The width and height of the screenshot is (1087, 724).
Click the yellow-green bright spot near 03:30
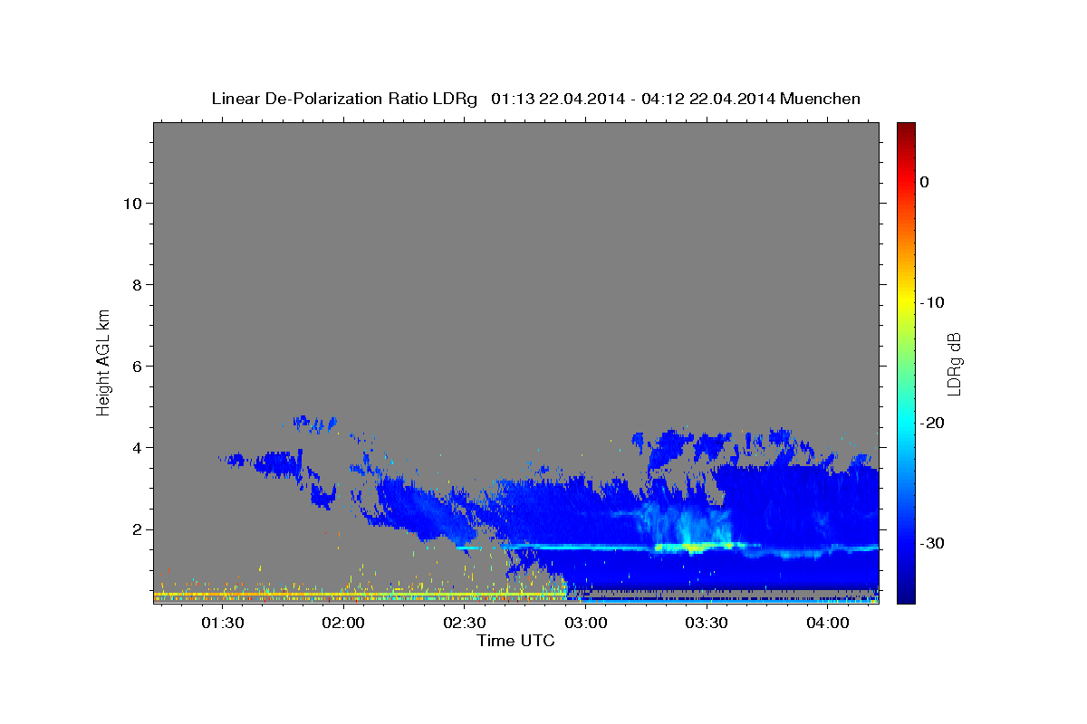click(695, 548)
